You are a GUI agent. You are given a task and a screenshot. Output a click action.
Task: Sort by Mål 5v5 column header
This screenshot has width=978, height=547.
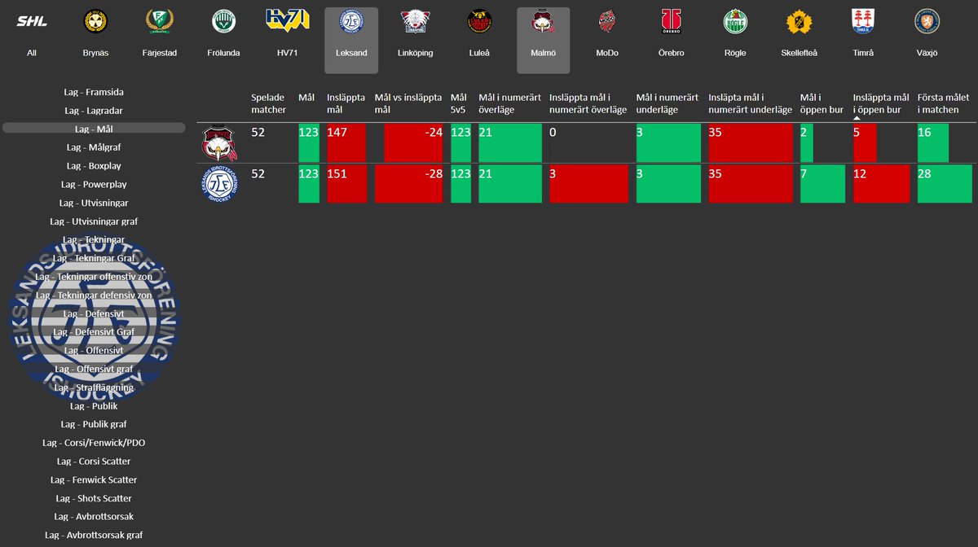click(x=459, y=103)
